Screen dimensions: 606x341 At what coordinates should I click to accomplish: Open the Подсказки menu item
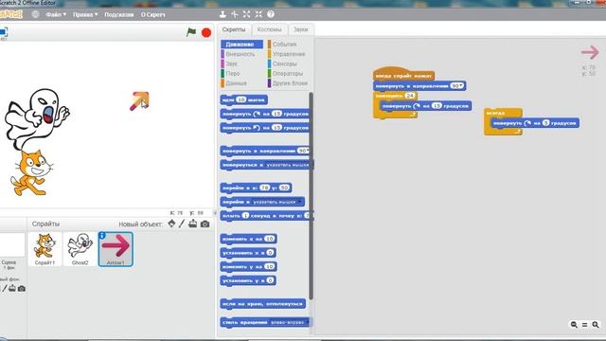(x=119, y=14)
